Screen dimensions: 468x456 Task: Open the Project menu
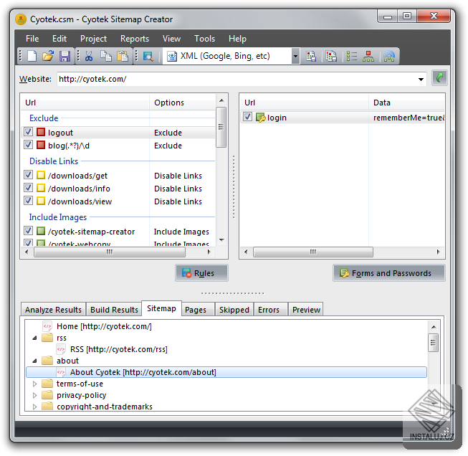(93, 39)
